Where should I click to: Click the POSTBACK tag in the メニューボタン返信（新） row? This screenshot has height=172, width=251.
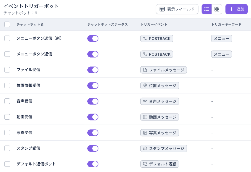[157, 39]
